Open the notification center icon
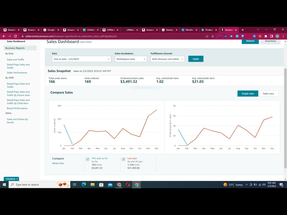The height and width of the screenshot is (215, 287). pyautogui.click(x=282, y=185)
